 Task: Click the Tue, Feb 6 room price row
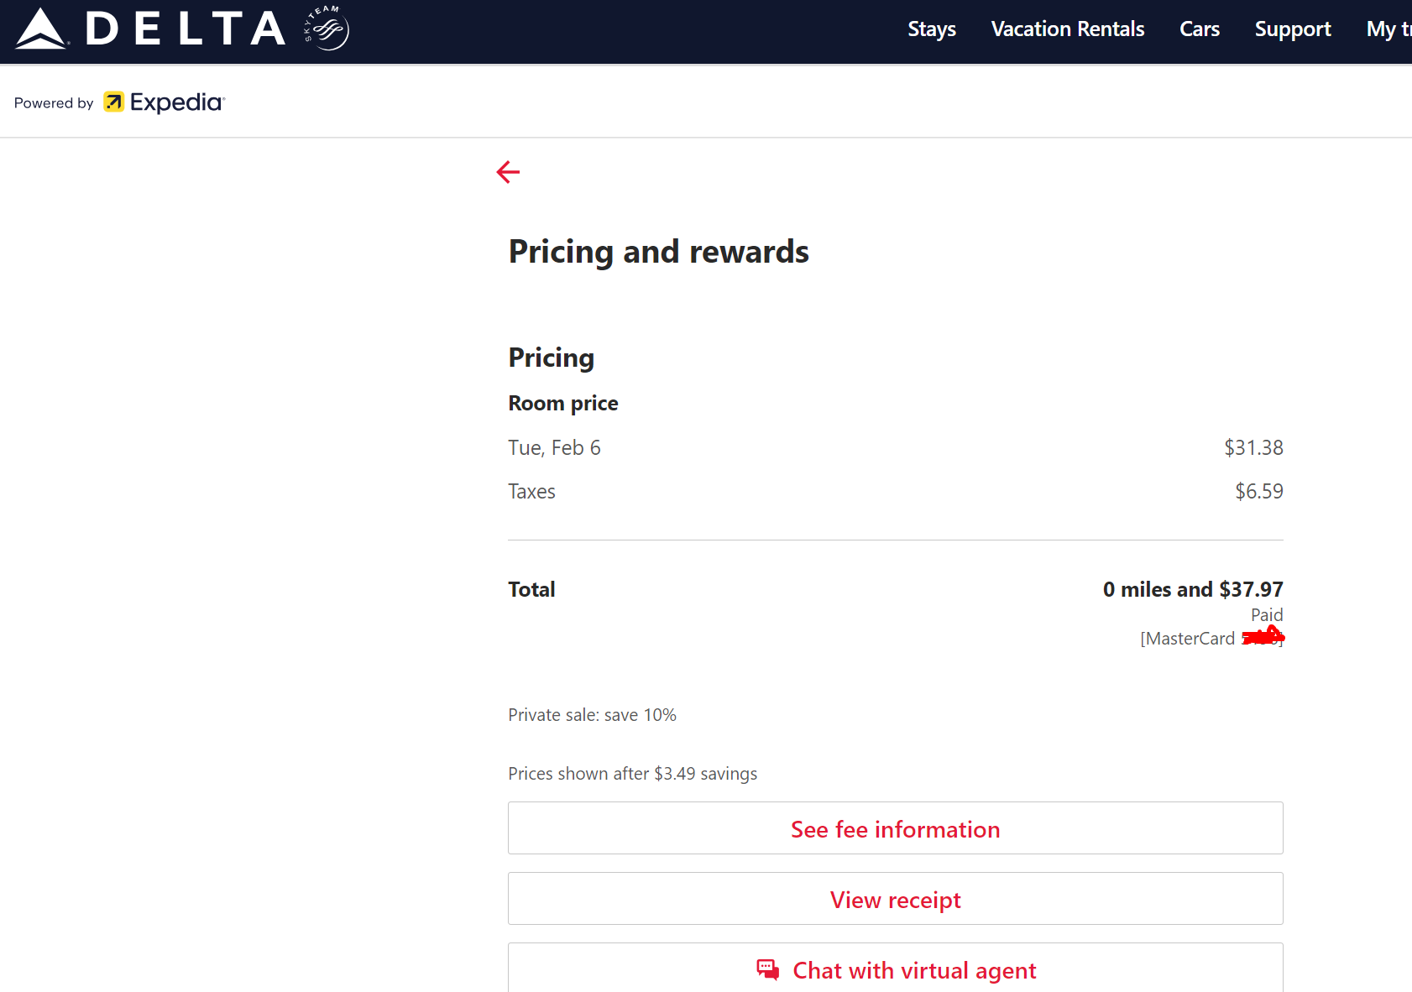[x=554, y=448]
